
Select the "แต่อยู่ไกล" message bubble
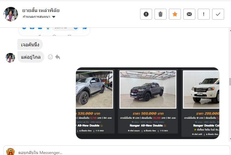tap(31, 57)
